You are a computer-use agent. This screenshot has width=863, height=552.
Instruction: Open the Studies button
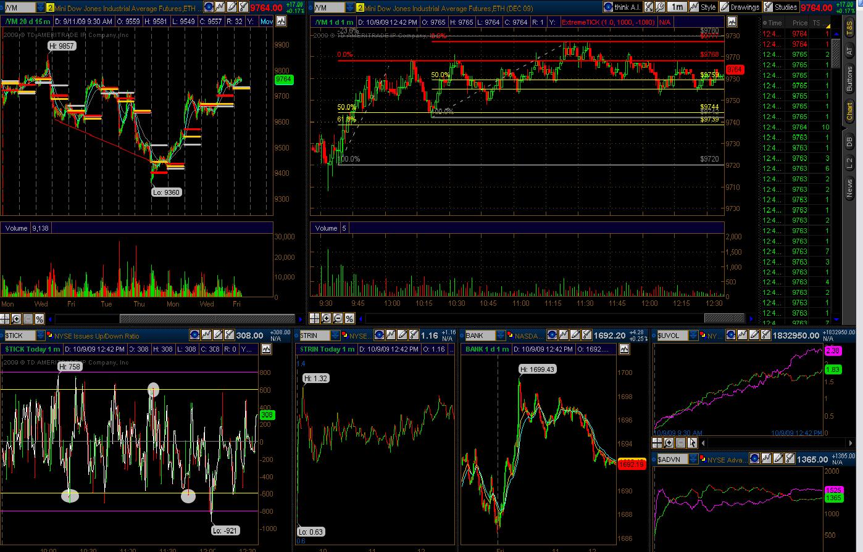pos(780,7)
